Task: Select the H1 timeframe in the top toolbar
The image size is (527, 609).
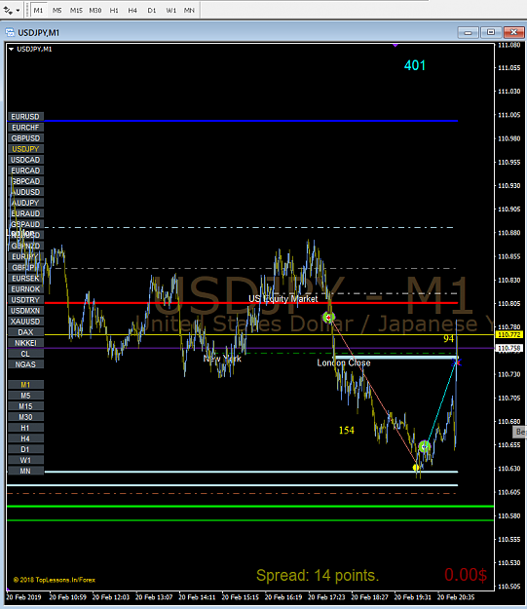Action: (x=114, y=11)
